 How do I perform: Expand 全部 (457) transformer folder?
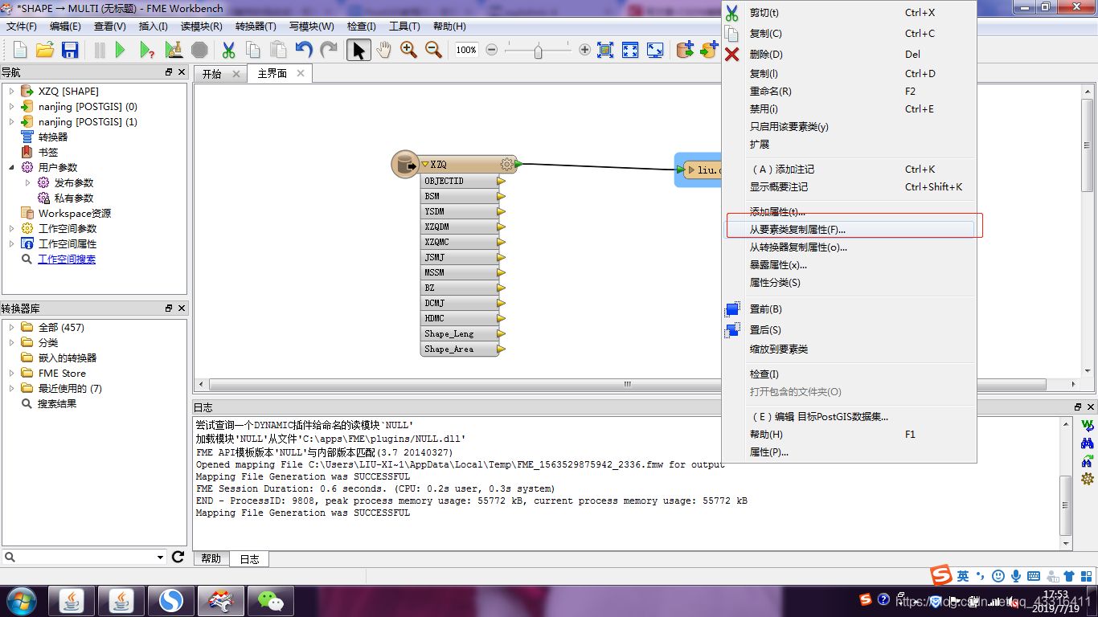[x=11, y=328]
